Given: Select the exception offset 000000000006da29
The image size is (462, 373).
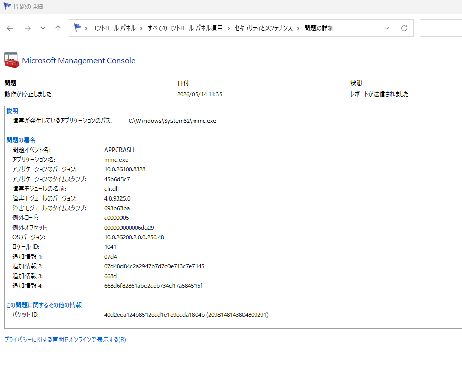Looking at the screenshot, I should point(129,228).
